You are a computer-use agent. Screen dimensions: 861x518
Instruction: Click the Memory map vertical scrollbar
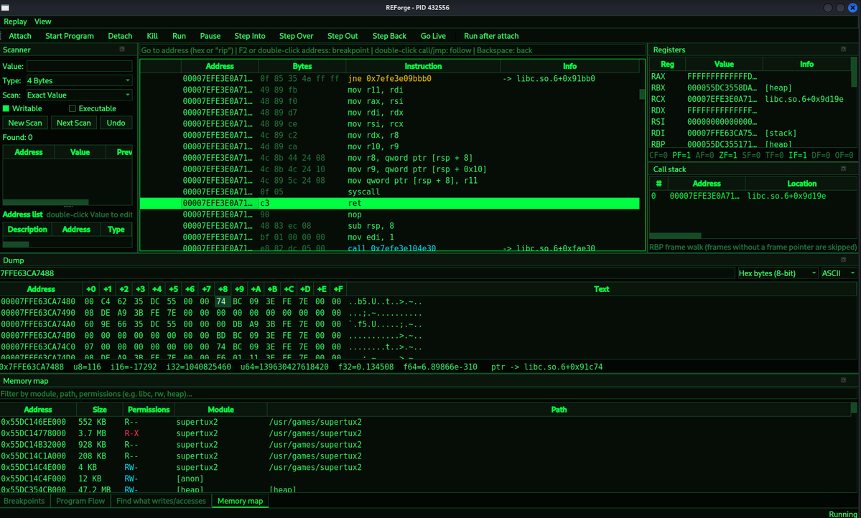(854, 408)
